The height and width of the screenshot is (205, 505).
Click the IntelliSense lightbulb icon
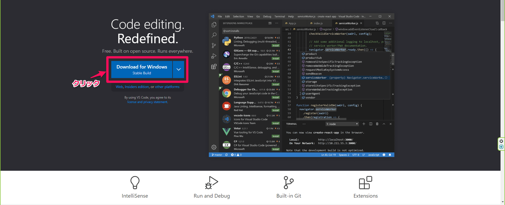point(135,183)
